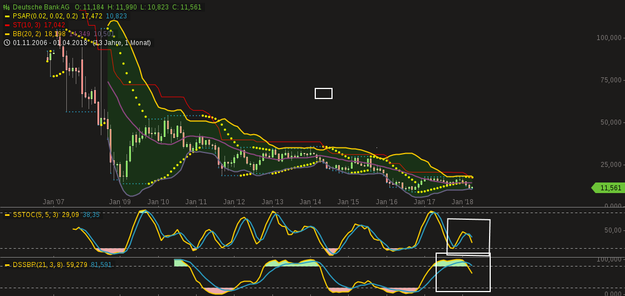Click the Jan '10 time axis label
Screen dimensions: 625x296
159,202
